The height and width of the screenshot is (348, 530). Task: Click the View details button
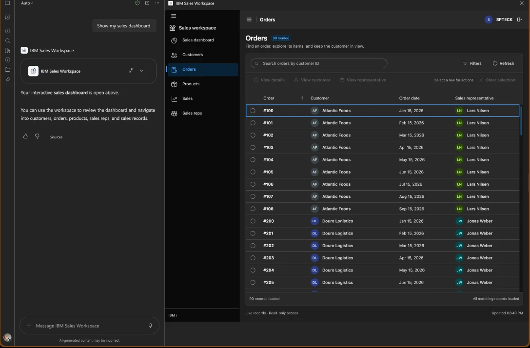click(x=269, y=80)
